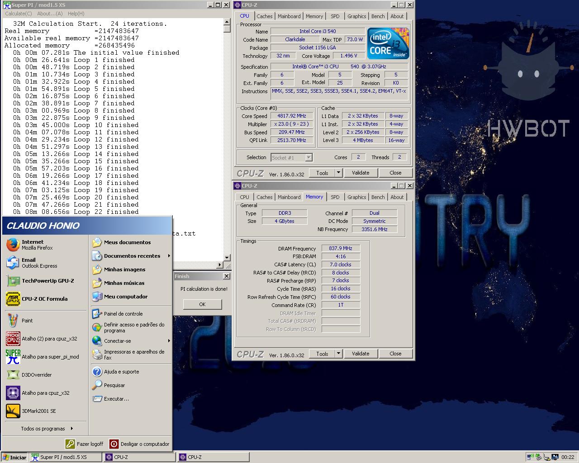Switch to Mainboard tab in upper CPU-Z
This screenshot has width=579, height=463.
click(289, 16)
